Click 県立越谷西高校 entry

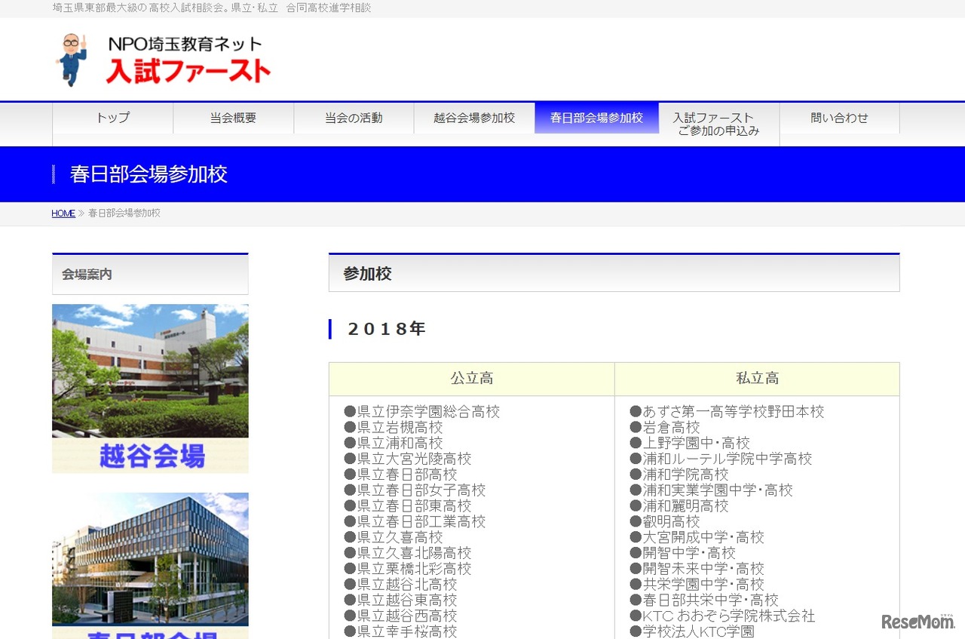coord(400,616)
